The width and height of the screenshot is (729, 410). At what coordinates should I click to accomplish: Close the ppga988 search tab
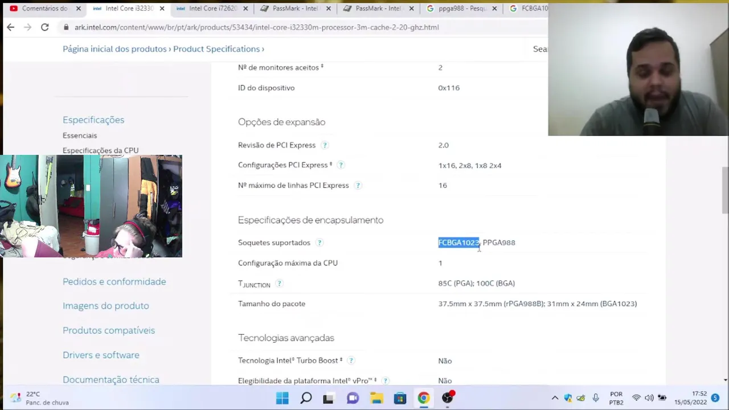tap(494, 9)
